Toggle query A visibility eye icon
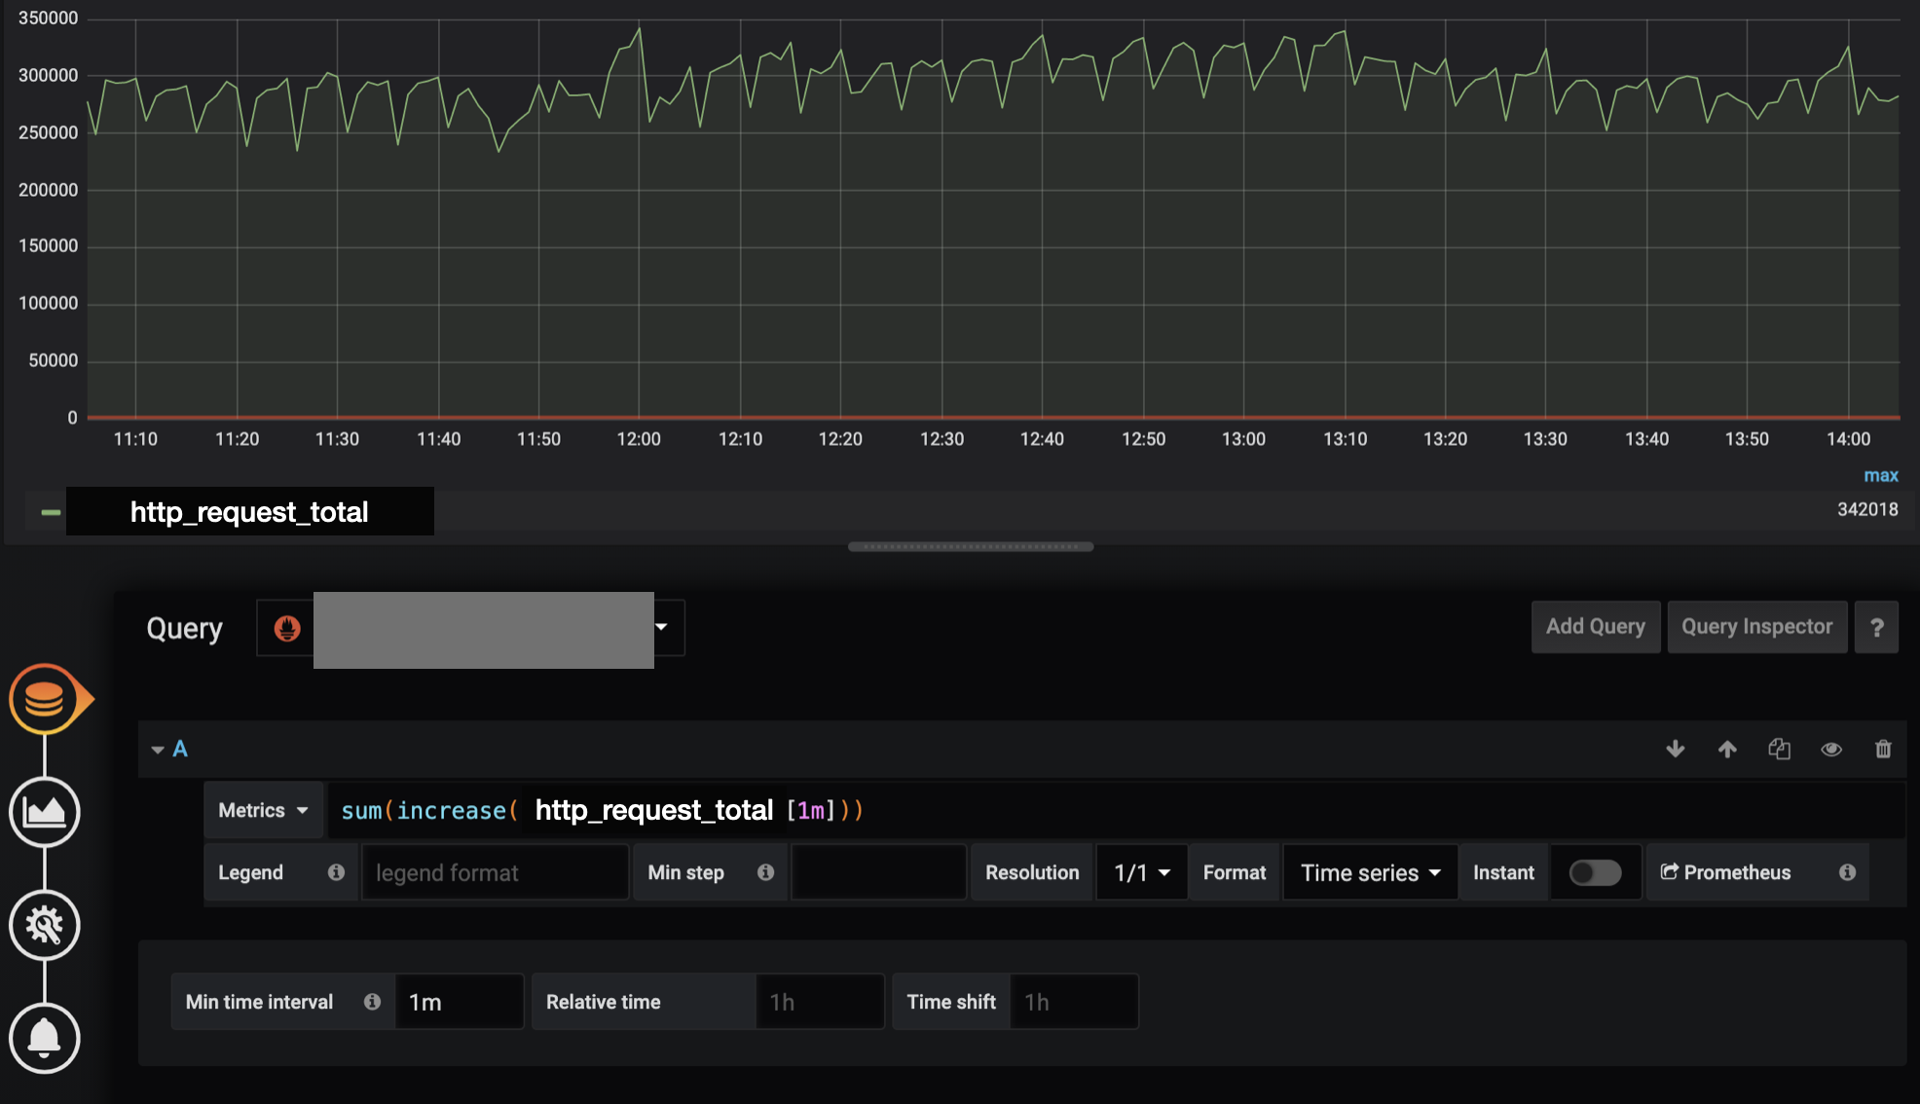This screenshot has width=1920, height=1104. tap(1831, 749)
